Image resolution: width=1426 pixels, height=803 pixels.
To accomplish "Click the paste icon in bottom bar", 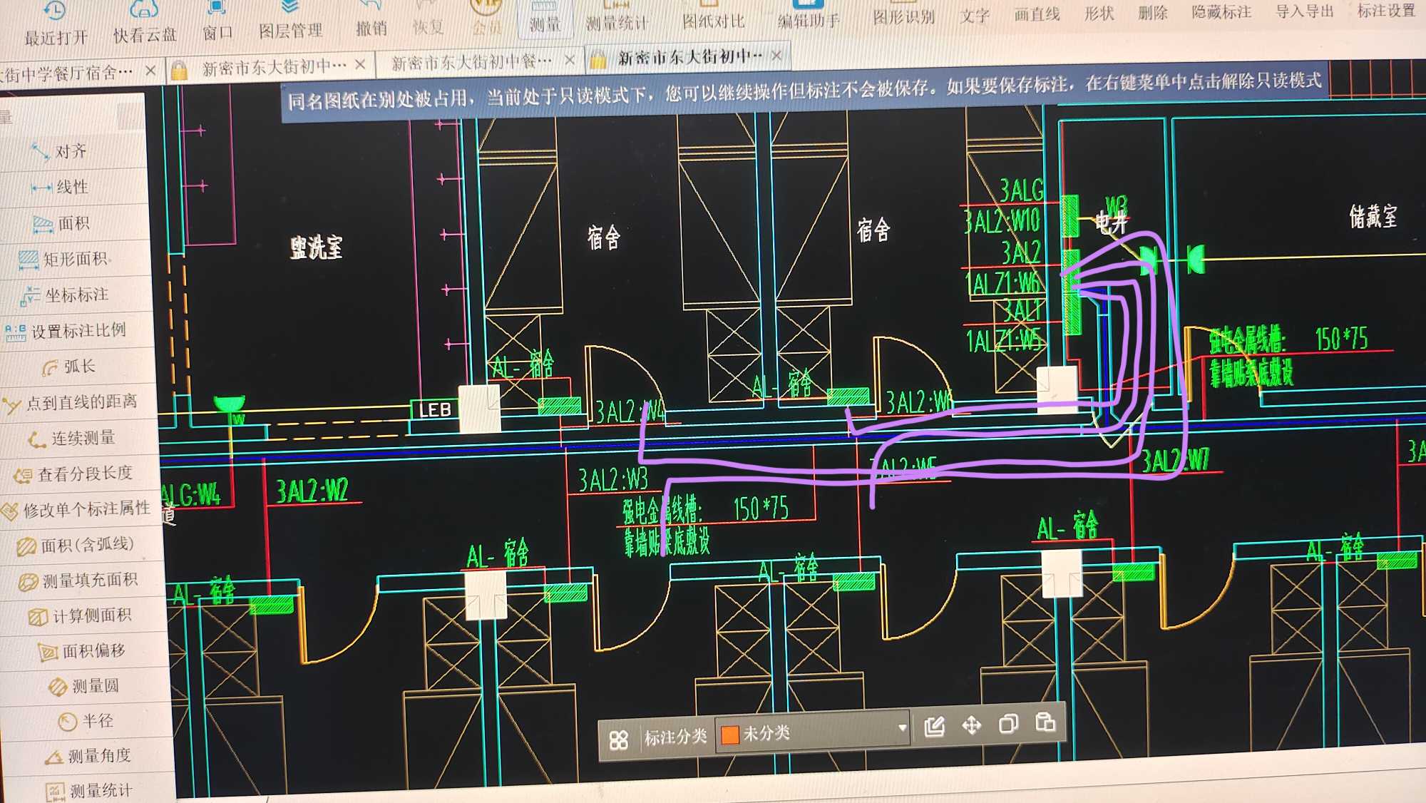I will (x=1045, y=722).
